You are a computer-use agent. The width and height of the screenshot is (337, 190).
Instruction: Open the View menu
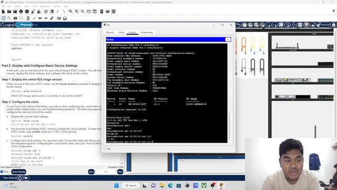click(x=26, y=6)
